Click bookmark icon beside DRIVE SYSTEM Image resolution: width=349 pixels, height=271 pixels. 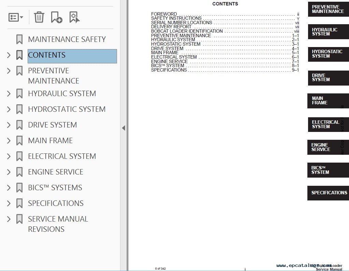point(19,125)
